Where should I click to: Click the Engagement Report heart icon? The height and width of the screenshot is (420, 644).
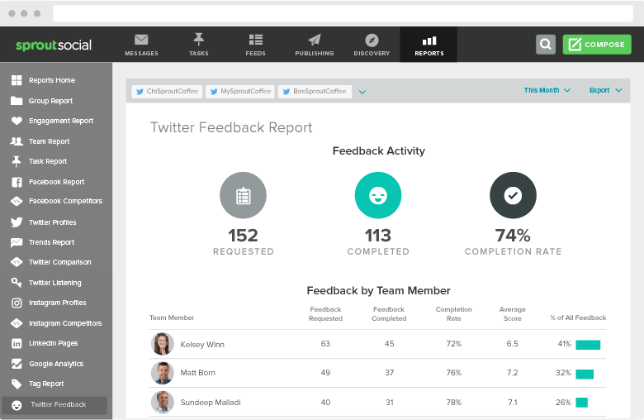[x=17, y=121]
